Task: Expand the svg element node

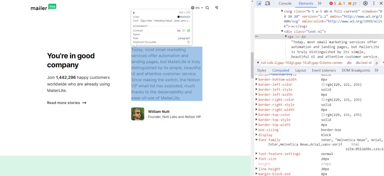Action: [282, 11]
